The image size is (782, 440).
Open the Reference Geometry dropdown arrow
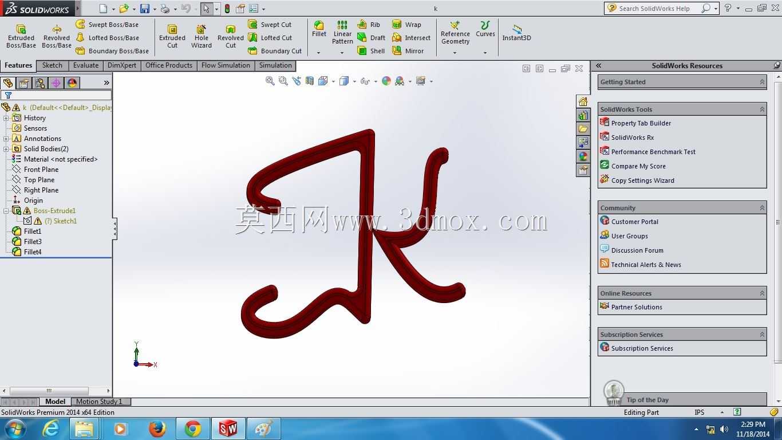point(455,53)
